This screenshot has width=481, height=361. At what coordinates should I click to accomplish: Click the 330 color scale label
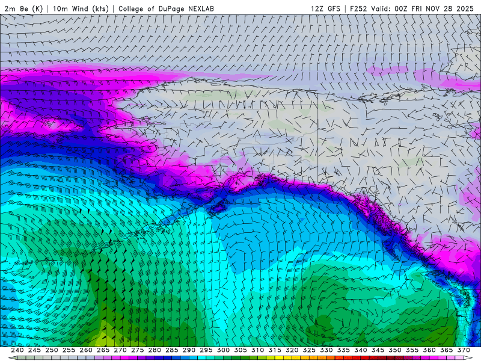pos(326,350)
